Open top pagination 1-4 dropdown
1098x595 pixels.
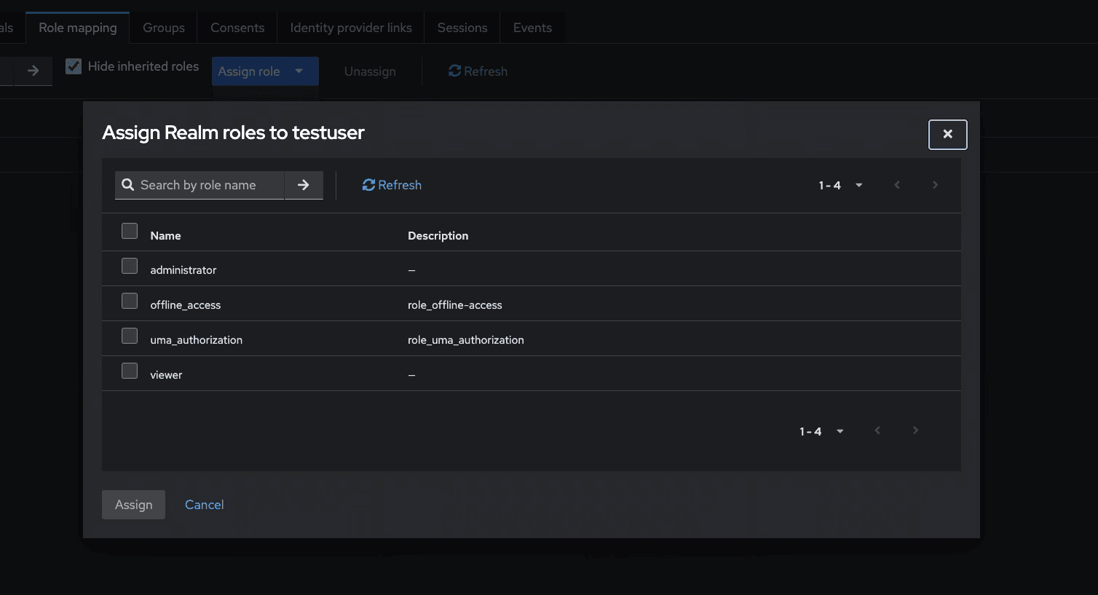840,185
